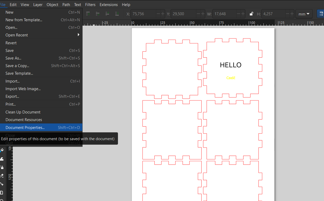Click the vertical ruler at 125
The image size is (324, 201).
coord(10,177)
